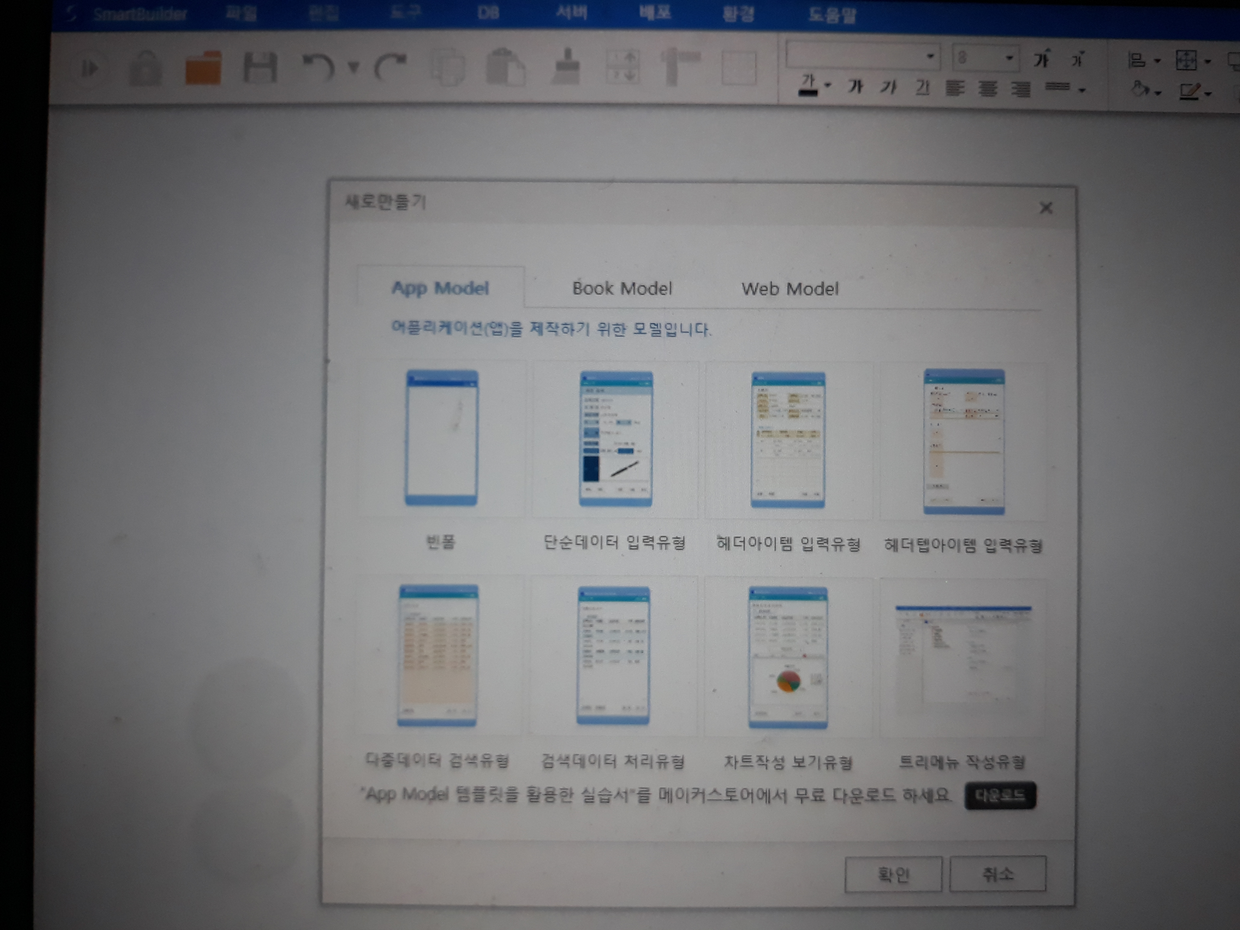Open the DB menu
1240x930 pixels.
click(488, 12)
